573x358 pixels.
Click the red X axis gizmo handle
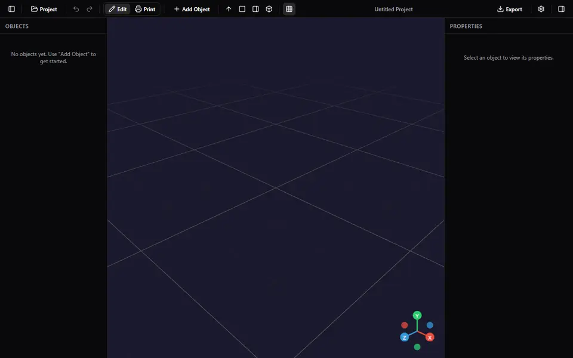[430, 338]
